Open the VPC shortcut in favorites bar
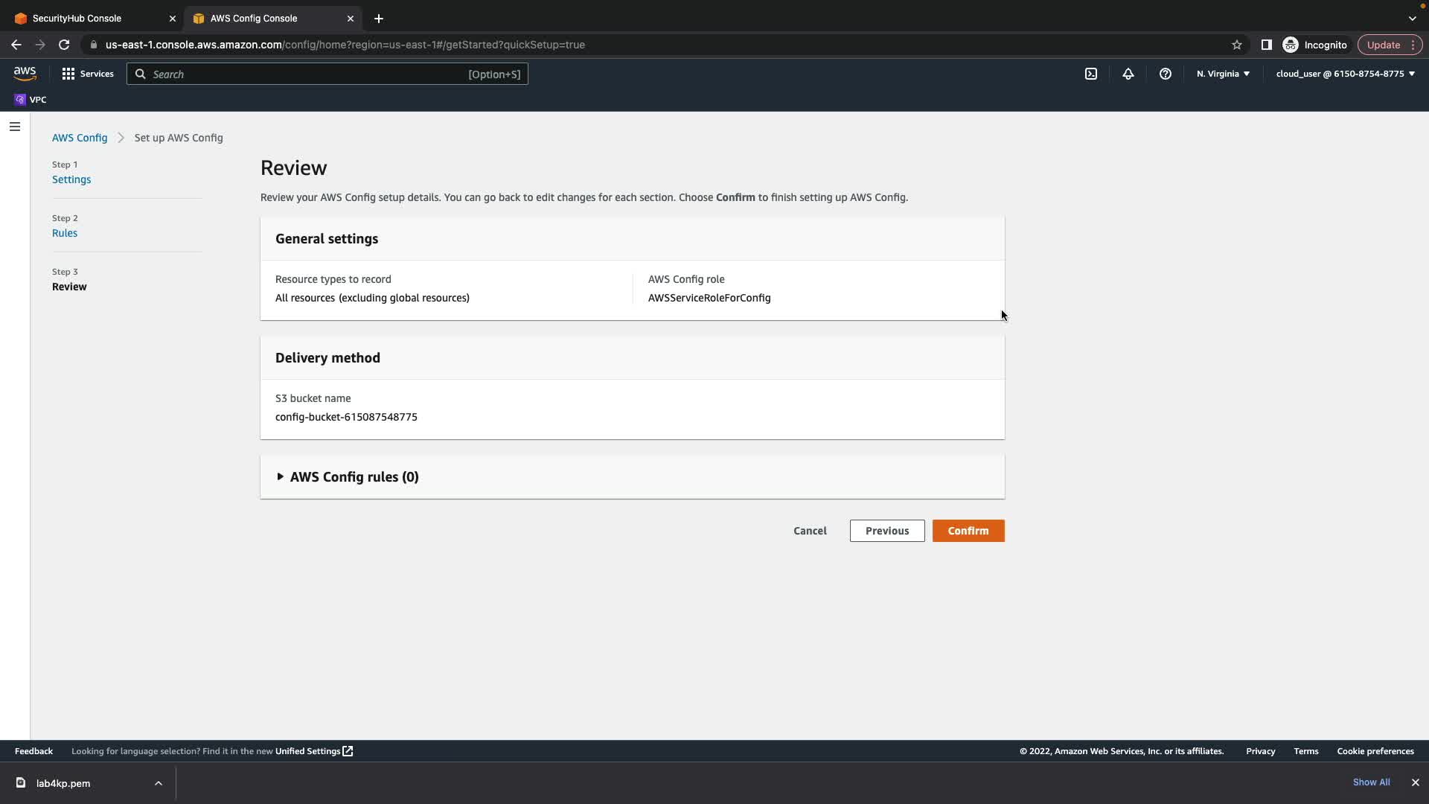The image size is (1429, 804). pyautogui.click(x=31, y=100)
